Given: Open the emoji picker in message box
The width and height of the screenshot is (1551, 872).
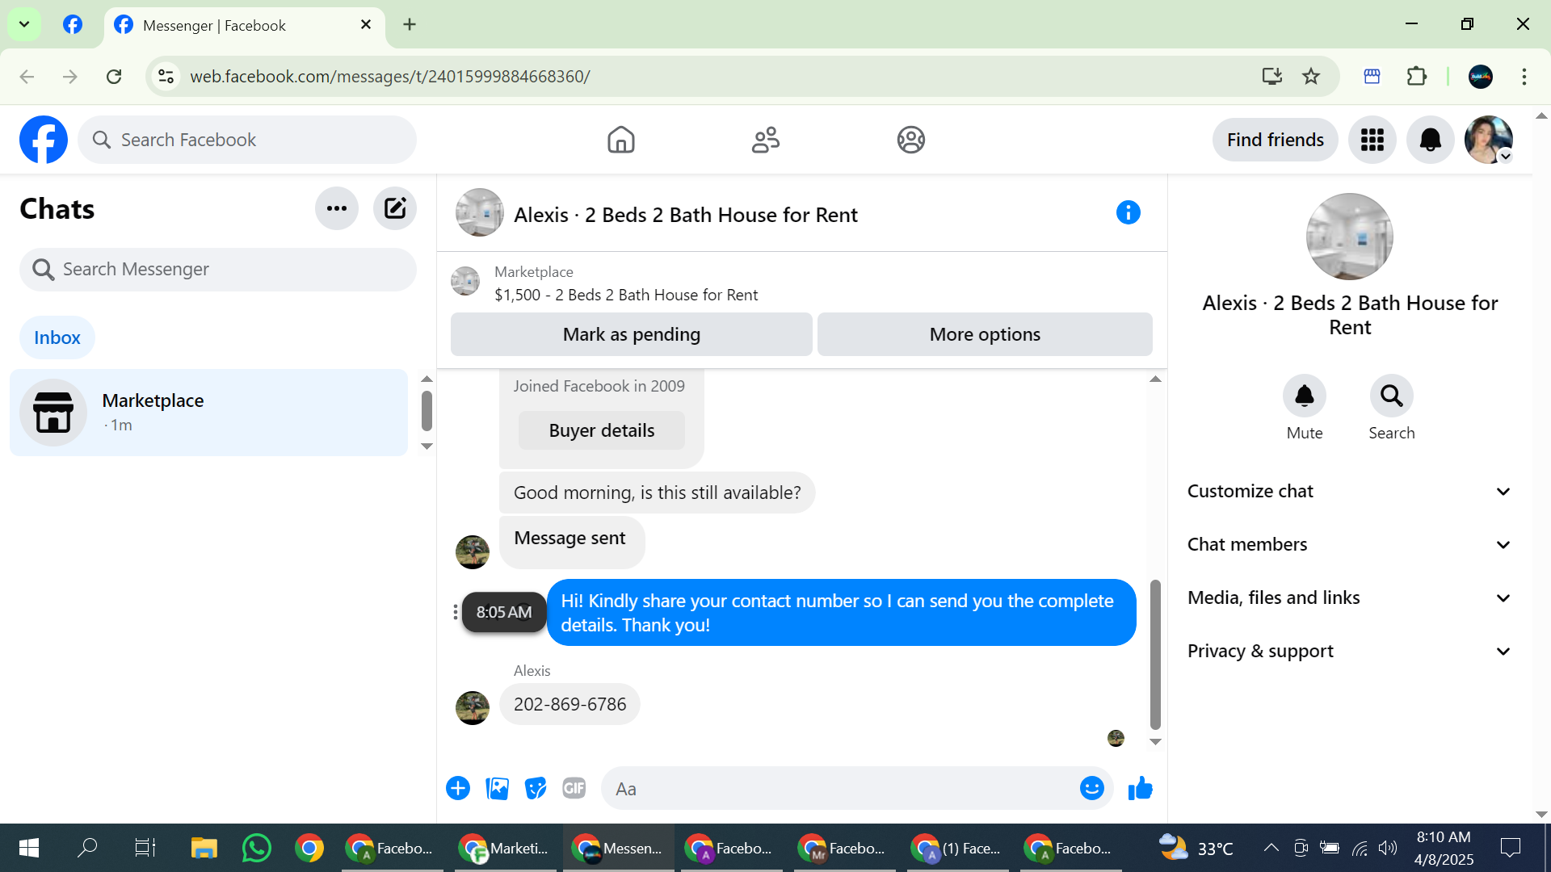Looking at the screenshot, I should click(1091, 788).
